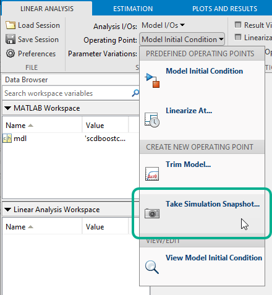Collapse the Linear Analysis Workspace section
The width and height of the screenshot is (272, 295).
pyautogui.click(x=8, y=210)
